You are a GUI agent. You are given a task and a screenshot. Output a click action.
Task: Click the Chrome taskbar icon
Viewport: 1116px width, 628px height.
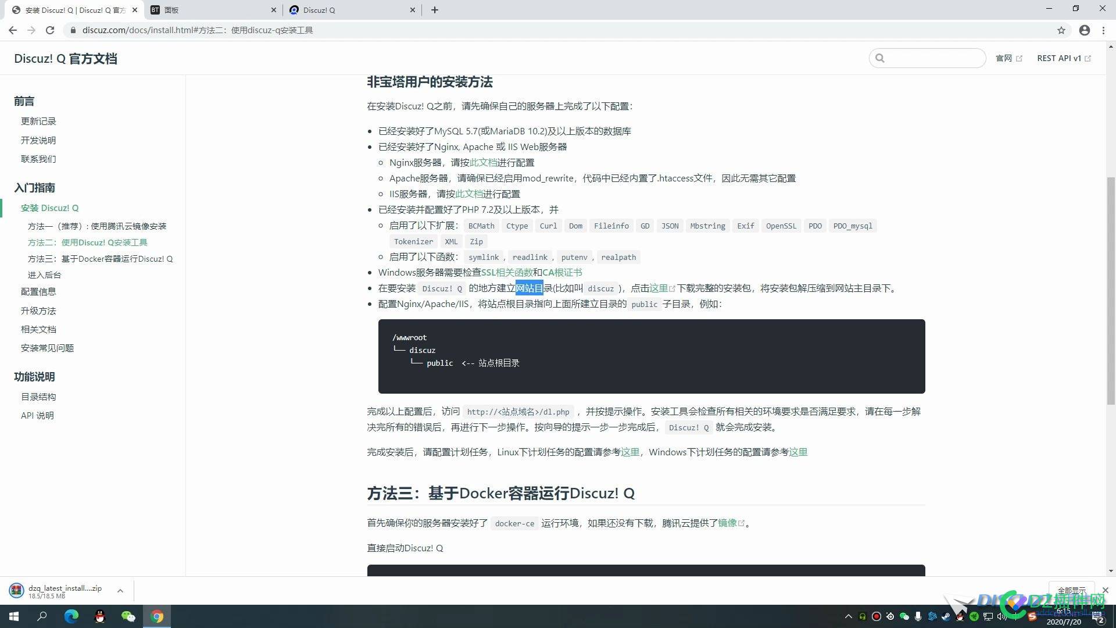click(157, 616)
